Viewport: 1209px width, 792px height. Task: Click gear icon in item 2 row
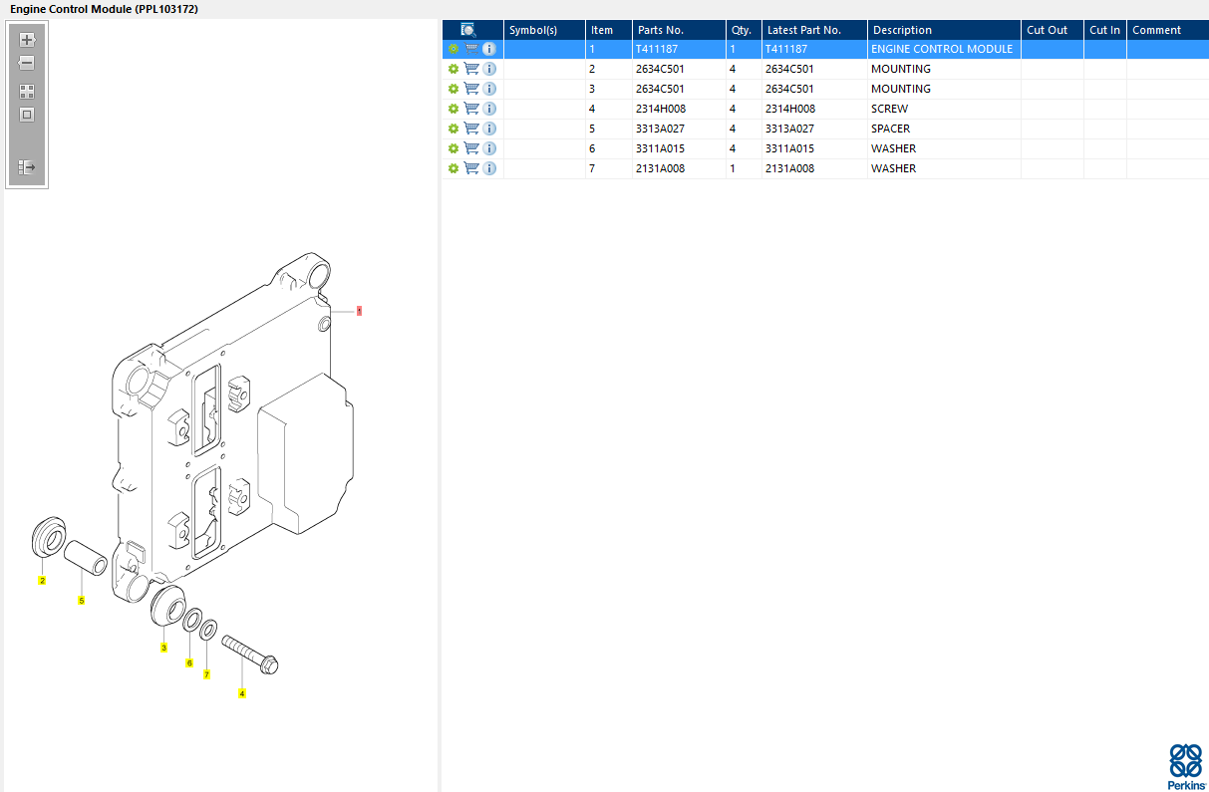(x=453, y=69)
